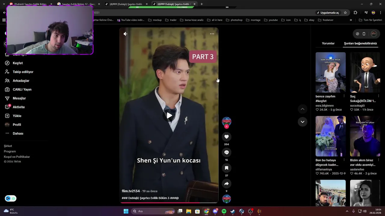Open the browser extensions puzzle icon
The image size is (385, 216).
coord(356,13)
